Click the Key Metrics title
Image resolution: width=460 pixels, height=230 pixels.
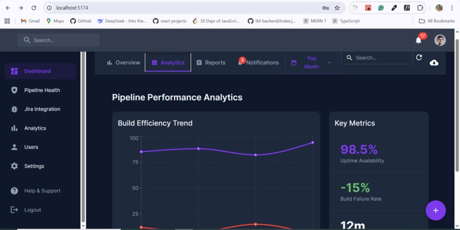(x=354, y=123)
